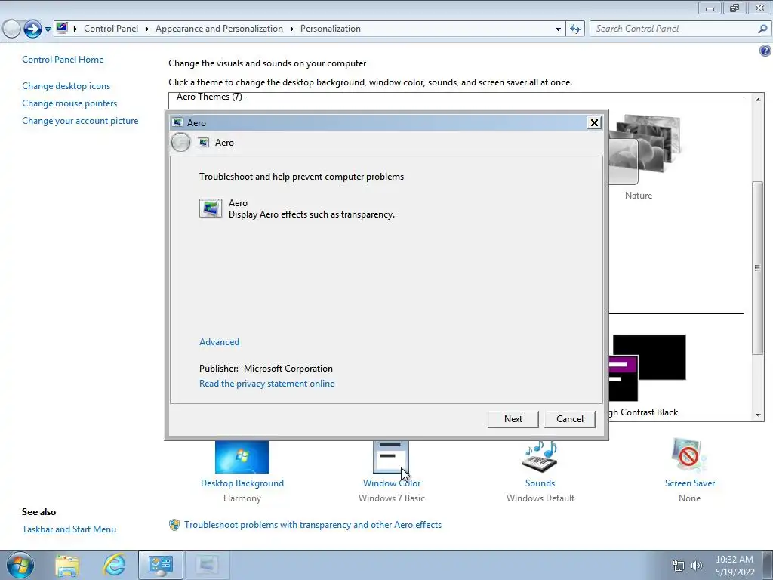Click Personalization breadcrumb
Image resolution: width=773 pixels, height=580 pixels.
331,29
